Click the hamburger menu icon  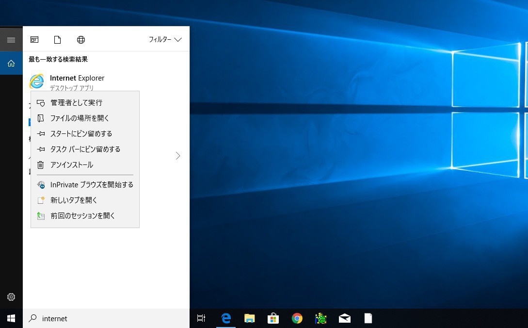coord(11,40)
